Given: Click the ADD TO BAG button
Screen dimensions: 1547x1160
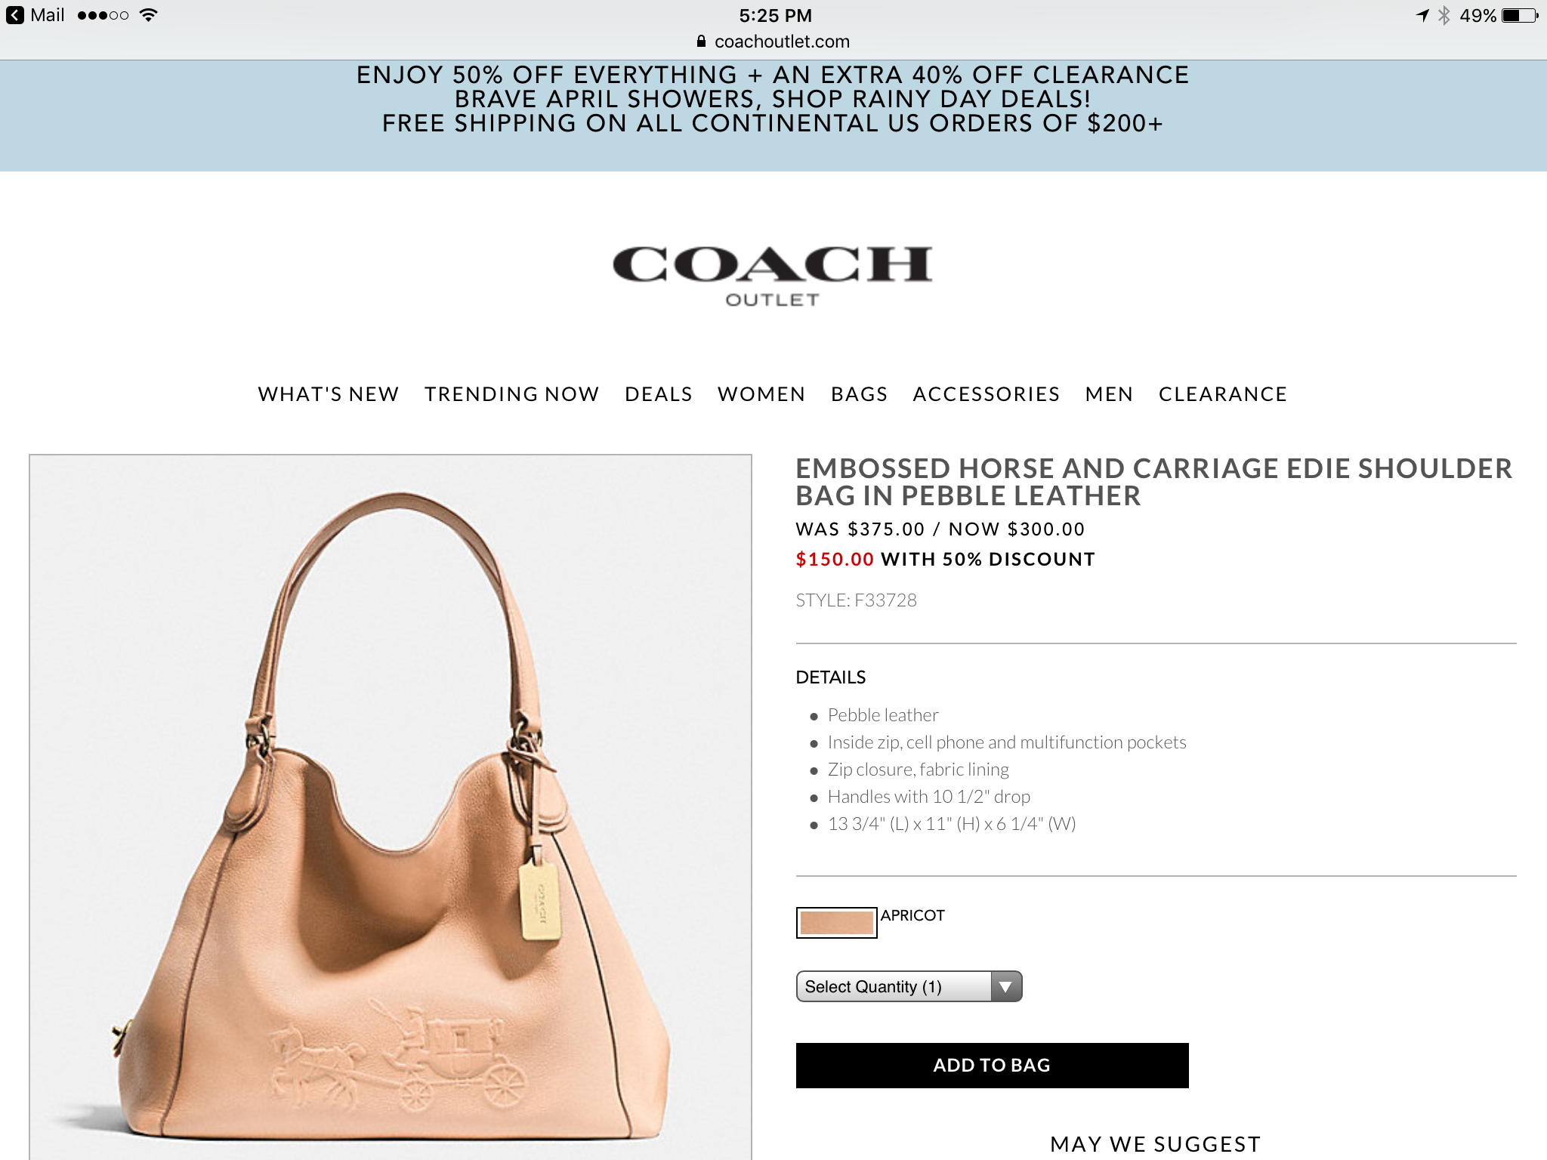Looking at the screenshot, I should [x=992, y=1066].
